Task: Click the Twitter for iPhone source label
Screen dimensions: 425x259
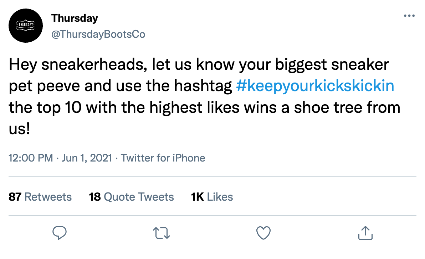Action: point(163,158)
